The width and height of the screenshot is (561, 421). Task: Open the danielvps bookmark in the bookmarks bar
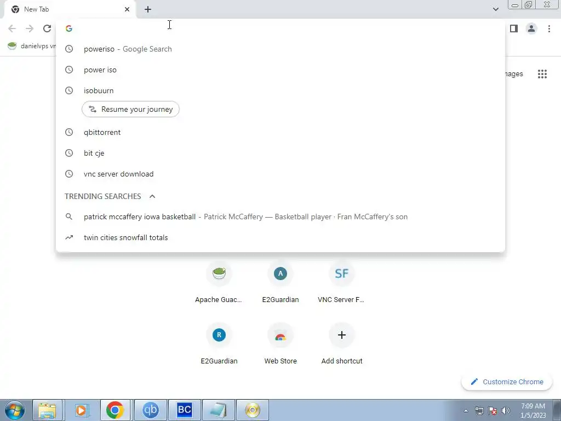click(x=32, y=46)
